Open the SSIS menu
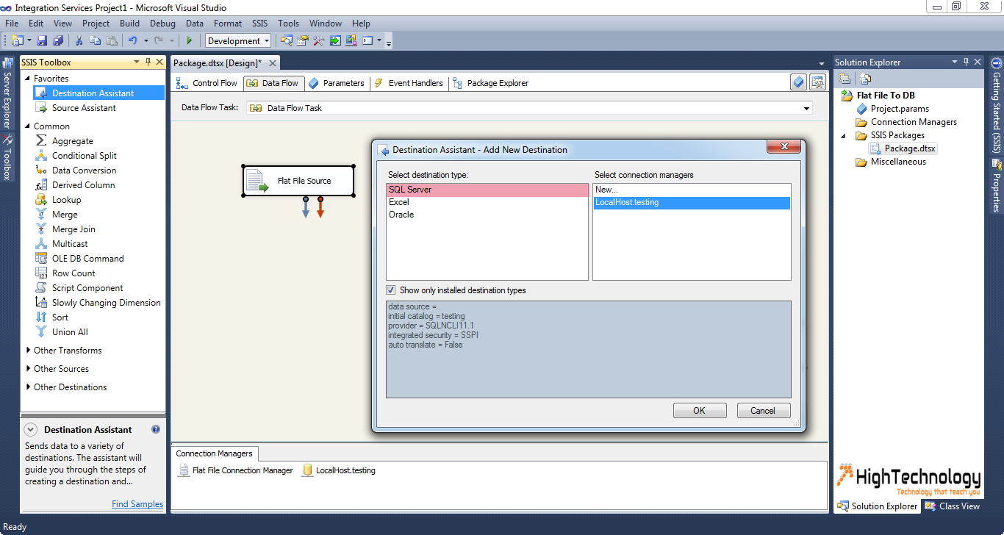Image resolution: width=1004 pixels, height=535 pixels. pos(260,24)
